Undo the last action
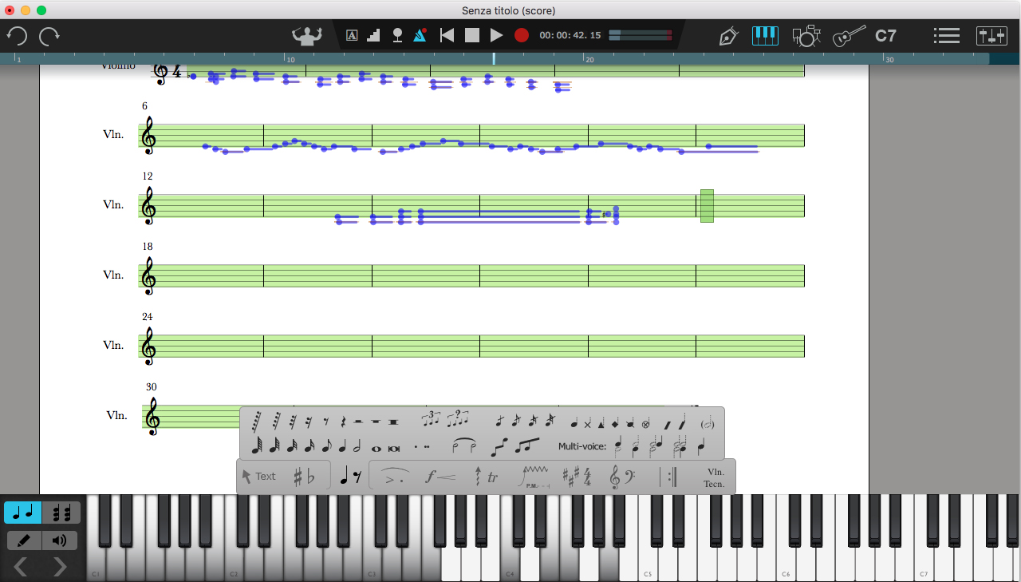This screenshot has width=1021, height=582. point(17,36)
